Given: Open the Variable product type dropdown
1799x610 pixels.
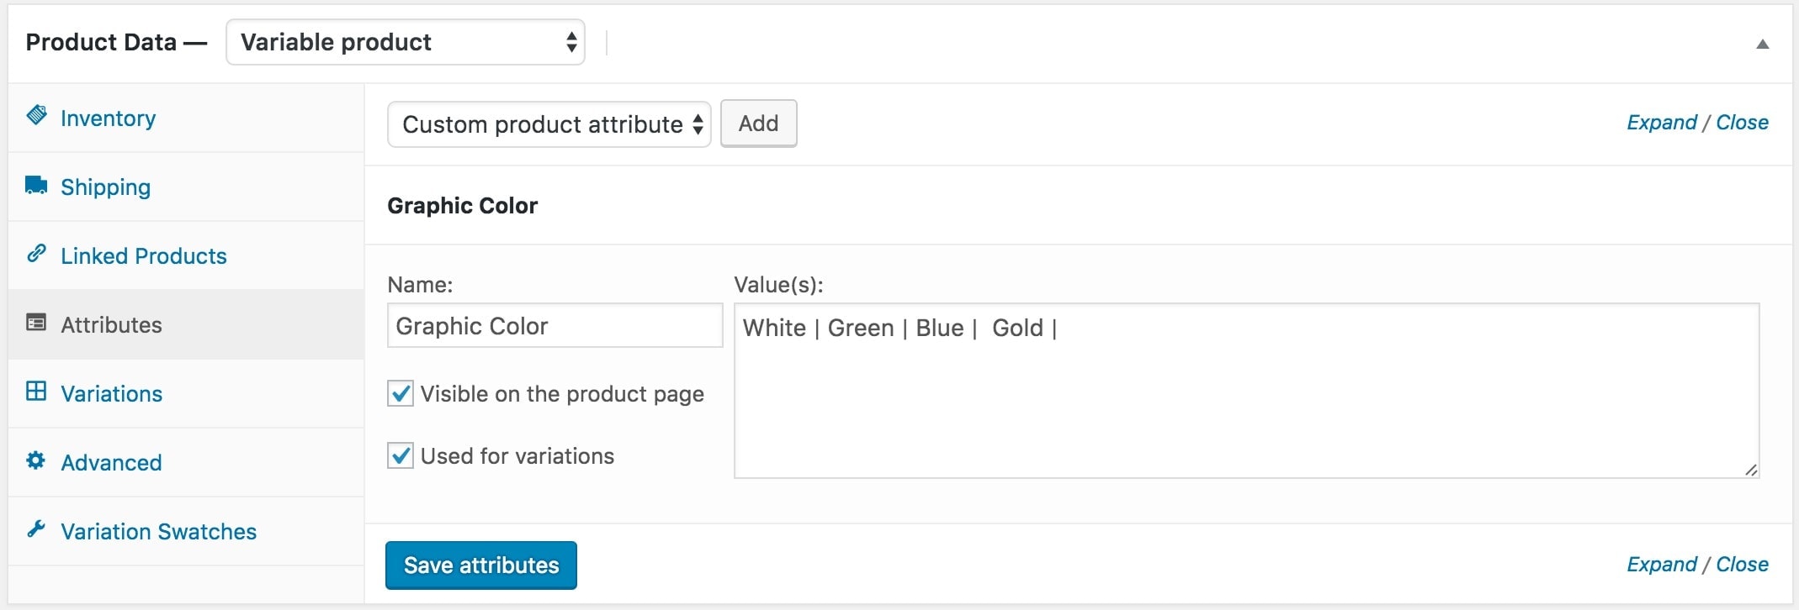Looking at the screenshot, I should click(x=405, y=42).
